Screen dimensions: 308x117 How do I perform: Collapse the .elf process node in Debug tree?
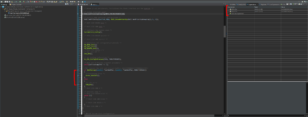coord(3,9)
